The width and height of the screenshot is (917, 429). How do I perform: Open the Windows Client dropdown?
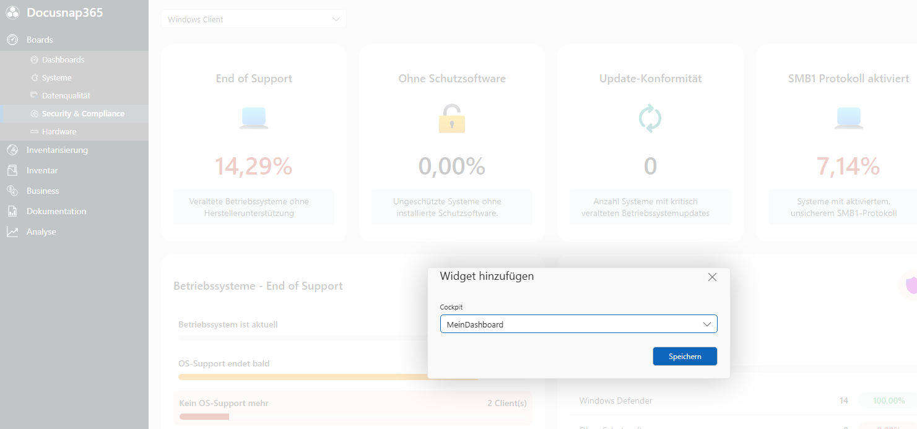[x=254, y=19]
